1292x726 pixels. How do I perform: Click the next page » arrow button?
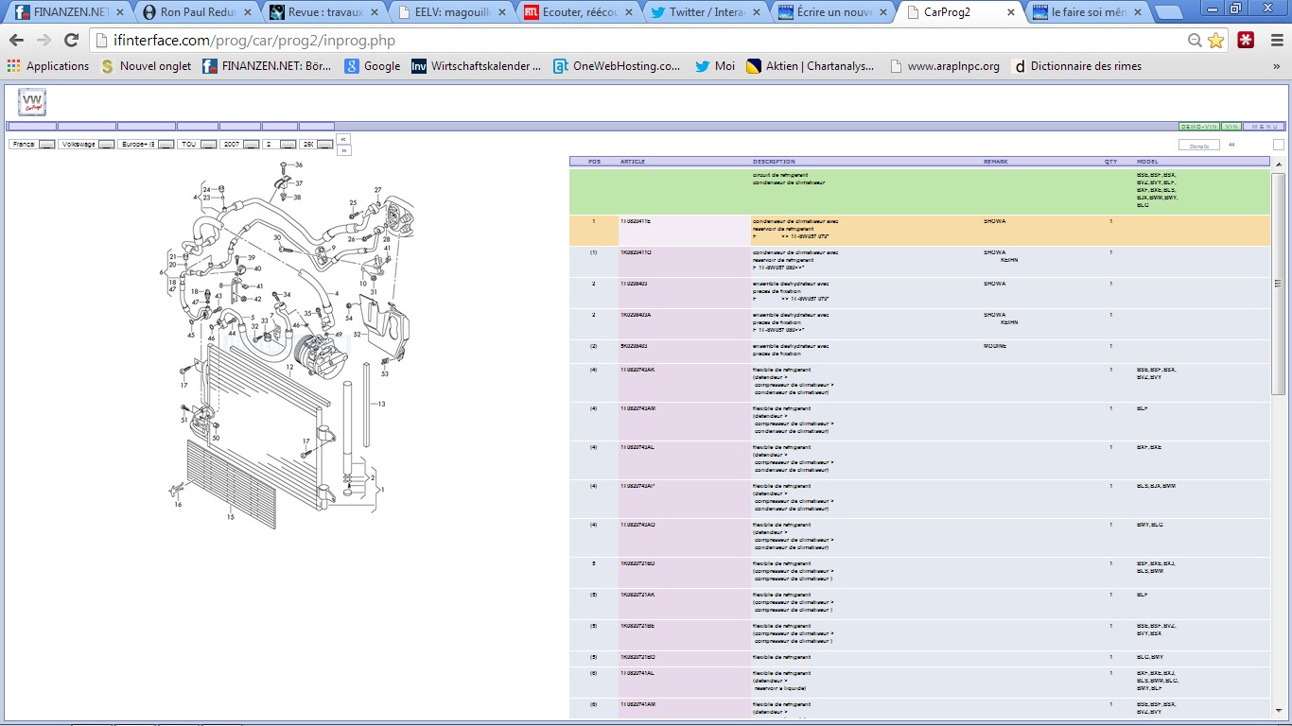click(x=344, y=150)
